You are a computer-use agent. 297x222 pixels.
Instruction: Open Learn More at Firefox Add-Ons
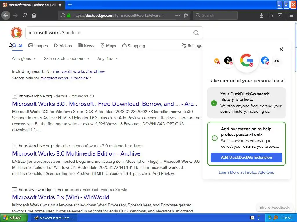[x=246, y=172]
